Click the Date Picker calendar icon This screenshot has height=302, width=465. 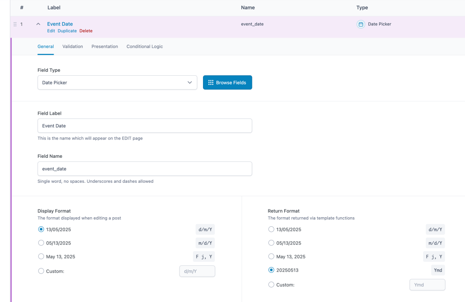(x=361, y=24)
